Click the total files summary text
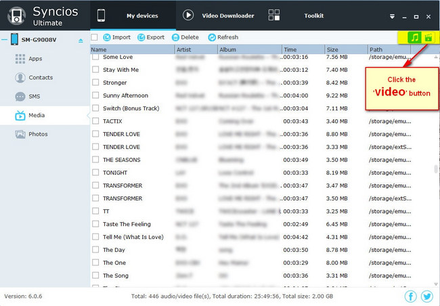The image size is (440, 306). (232, 296)
